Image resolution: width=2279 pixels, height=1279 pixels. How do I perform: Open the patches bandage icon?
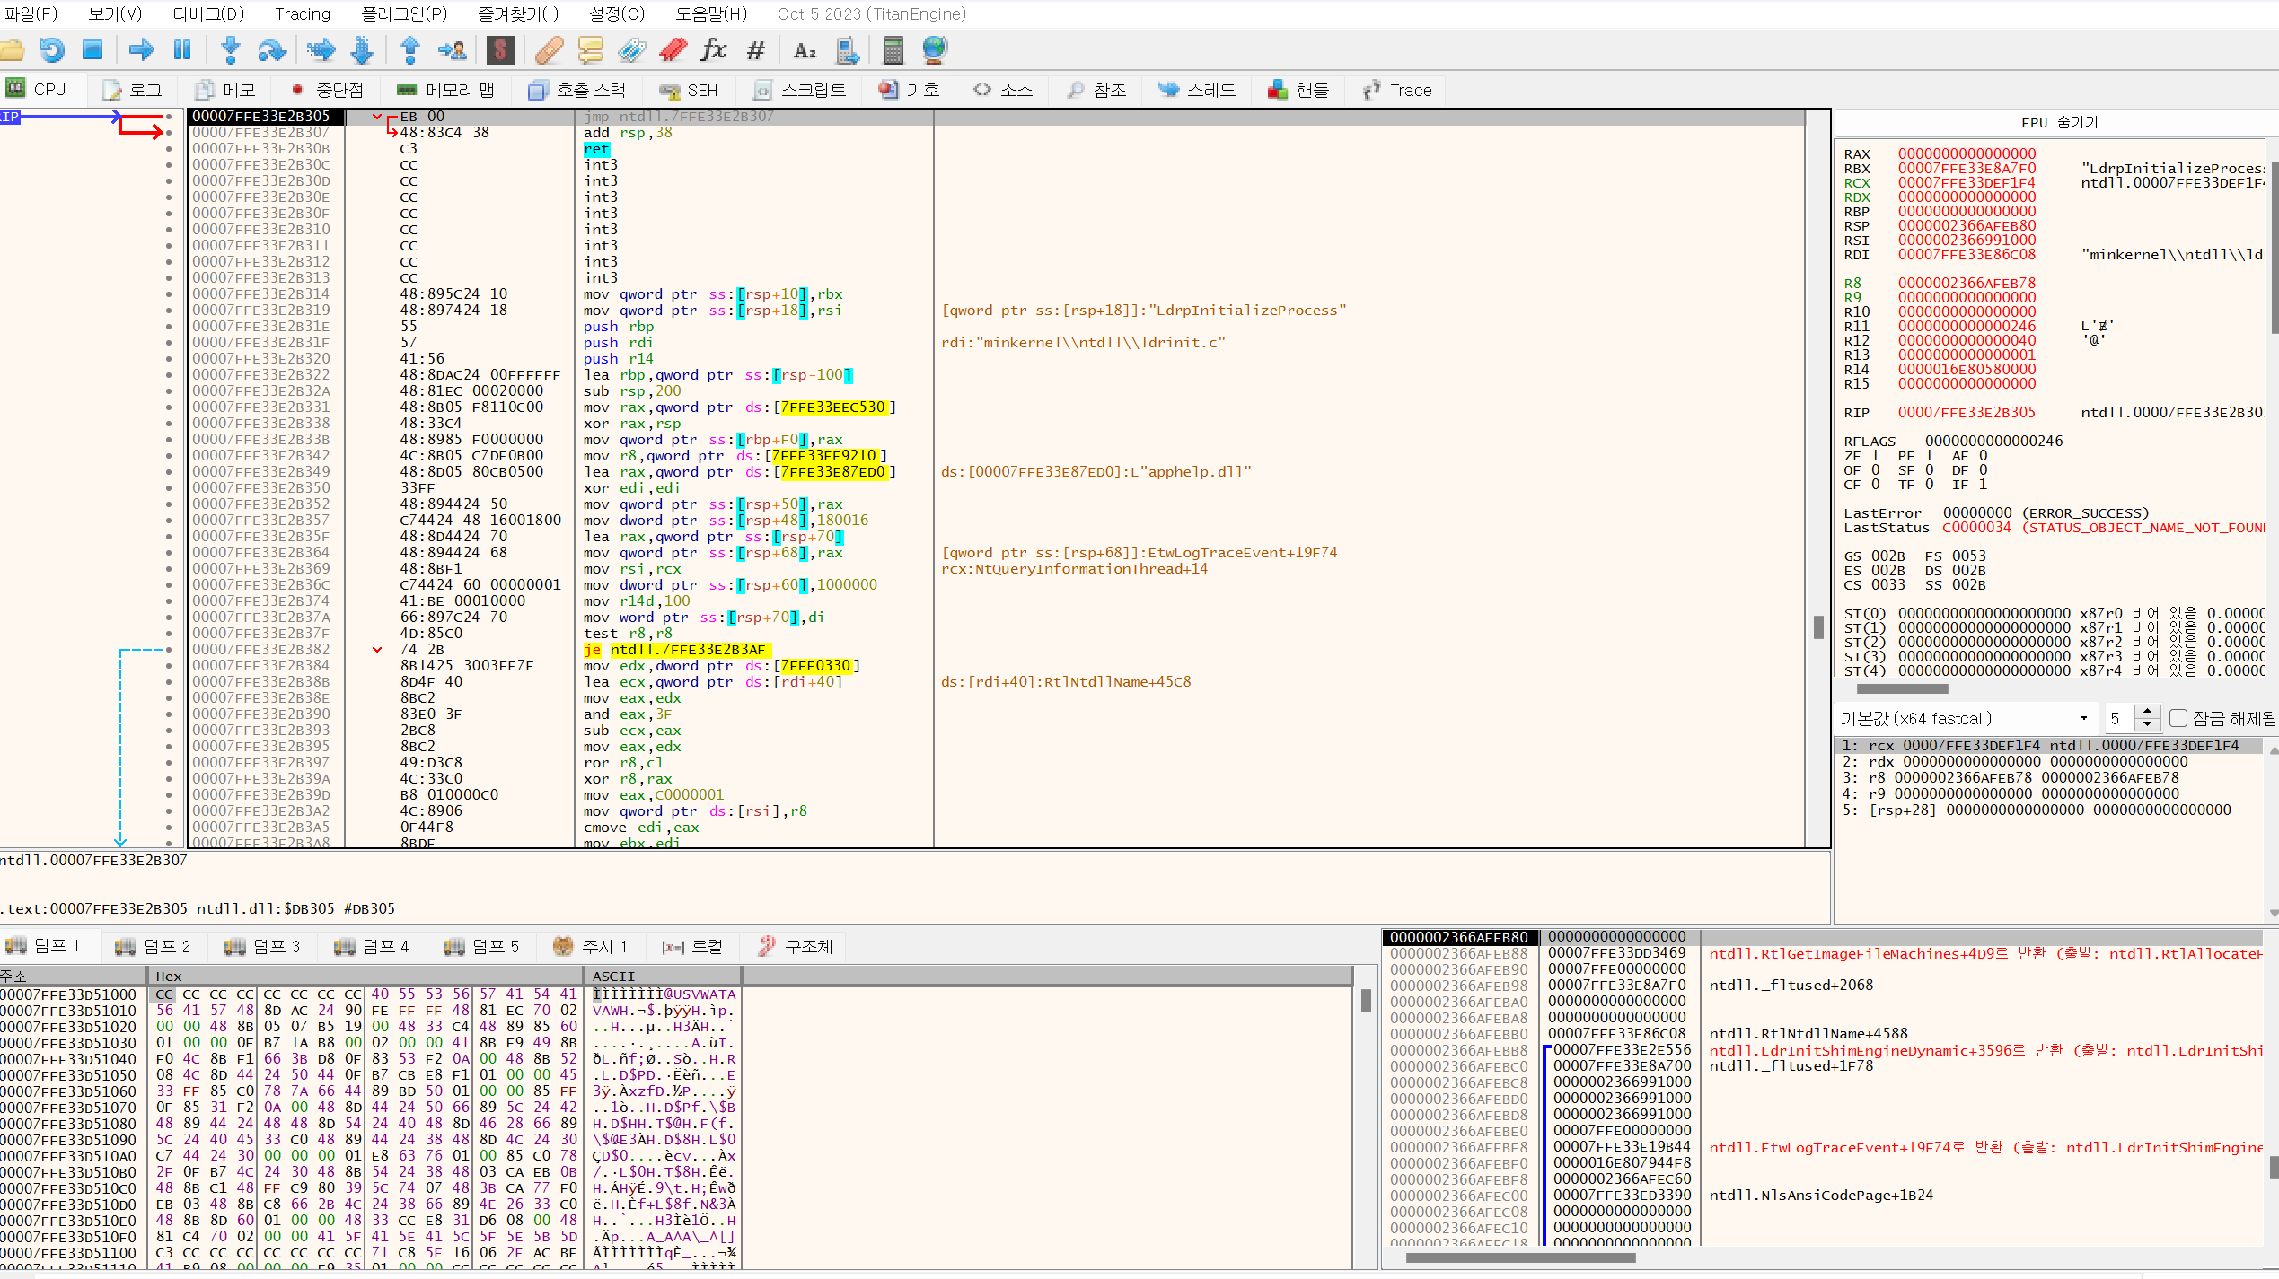click(x=549, y=50)
